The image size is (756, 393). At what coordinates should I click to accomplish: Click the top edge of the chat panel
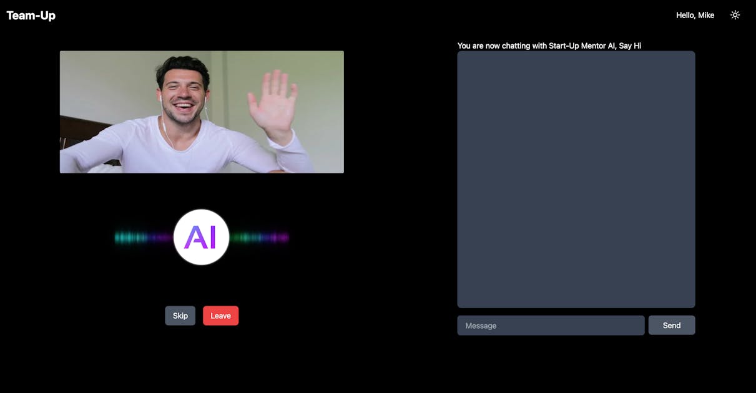576,54
